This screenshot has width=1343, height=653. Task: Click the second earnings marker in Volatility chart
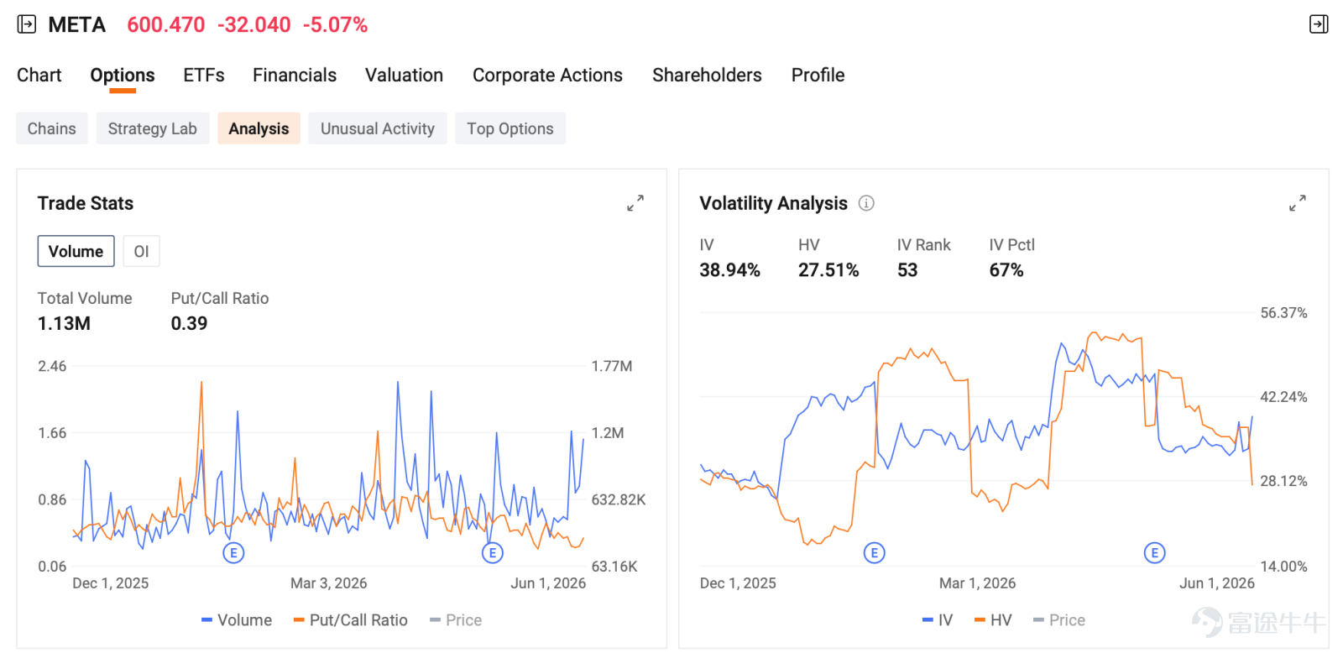click(x=1155, y=553)
